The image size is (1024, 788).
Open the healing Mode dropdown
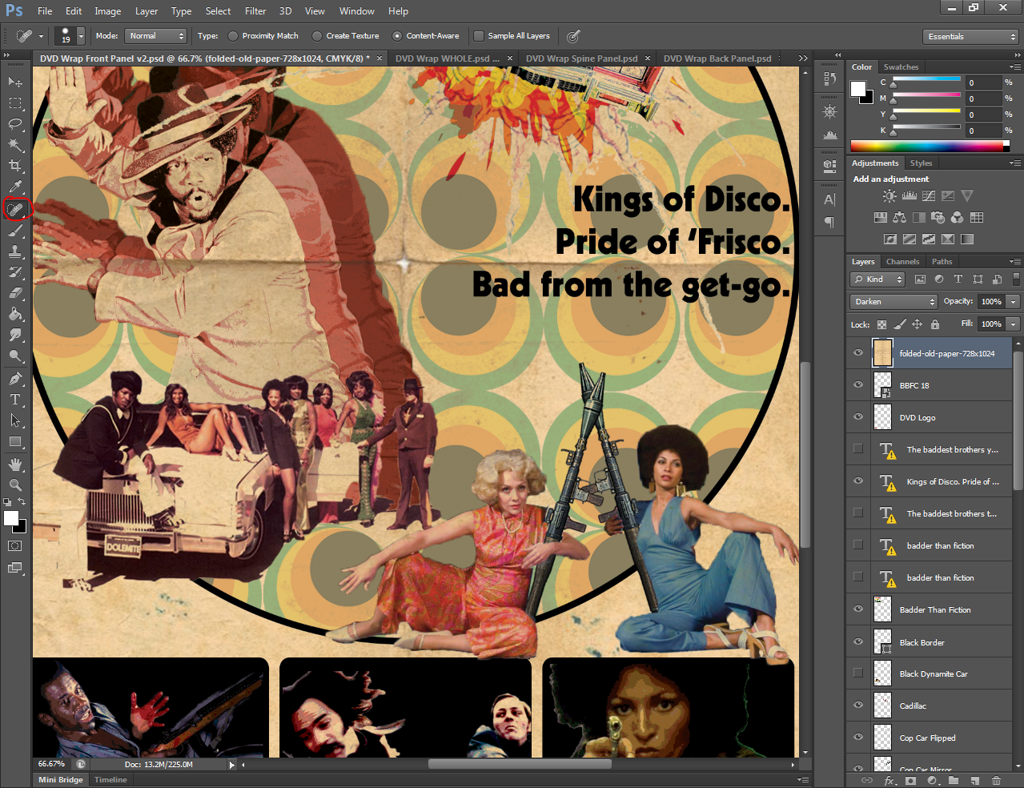coord(156,36)
